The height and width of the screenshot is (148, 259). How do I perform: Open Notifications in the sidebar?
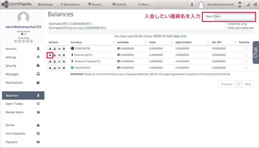tap(23, 83)
